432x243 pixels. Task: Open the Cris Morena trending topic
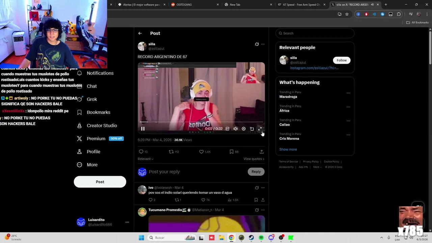pos(289,138)
